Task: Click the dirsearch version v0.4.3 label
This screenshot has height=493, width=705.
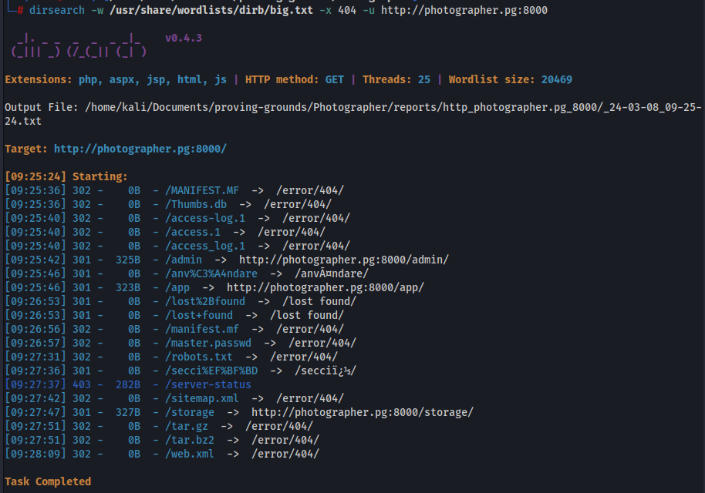Action: pos(184,38)
